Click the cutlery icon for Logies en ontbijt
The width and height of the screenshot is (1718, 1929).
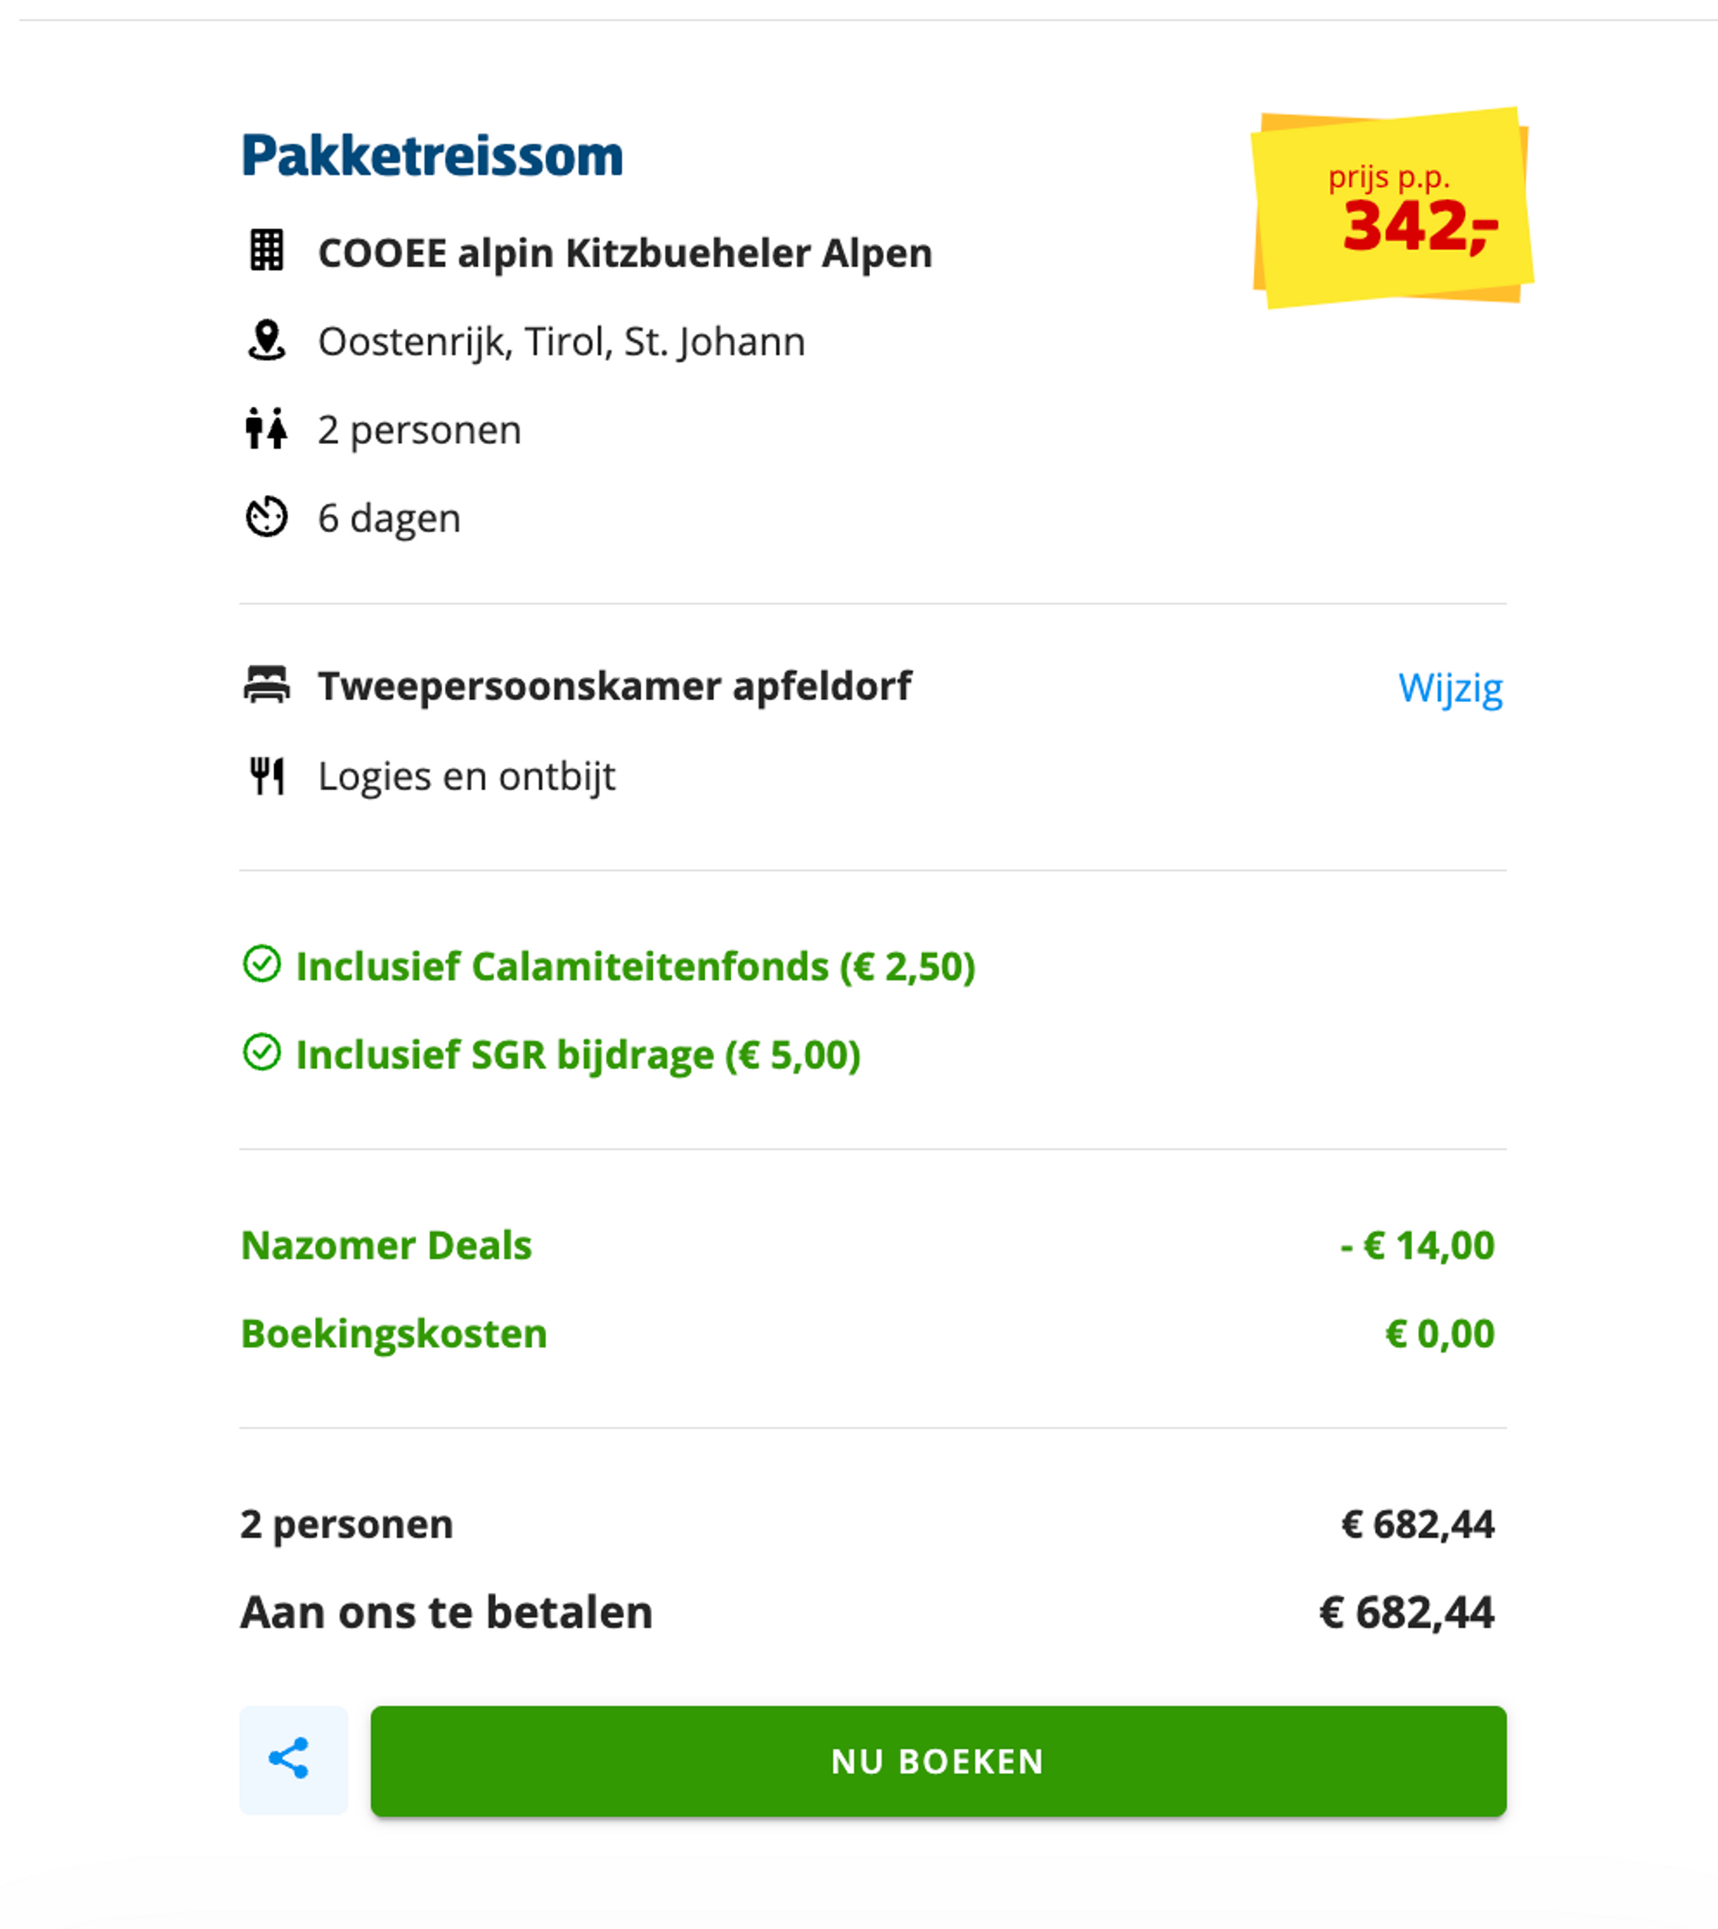point(267,775)
